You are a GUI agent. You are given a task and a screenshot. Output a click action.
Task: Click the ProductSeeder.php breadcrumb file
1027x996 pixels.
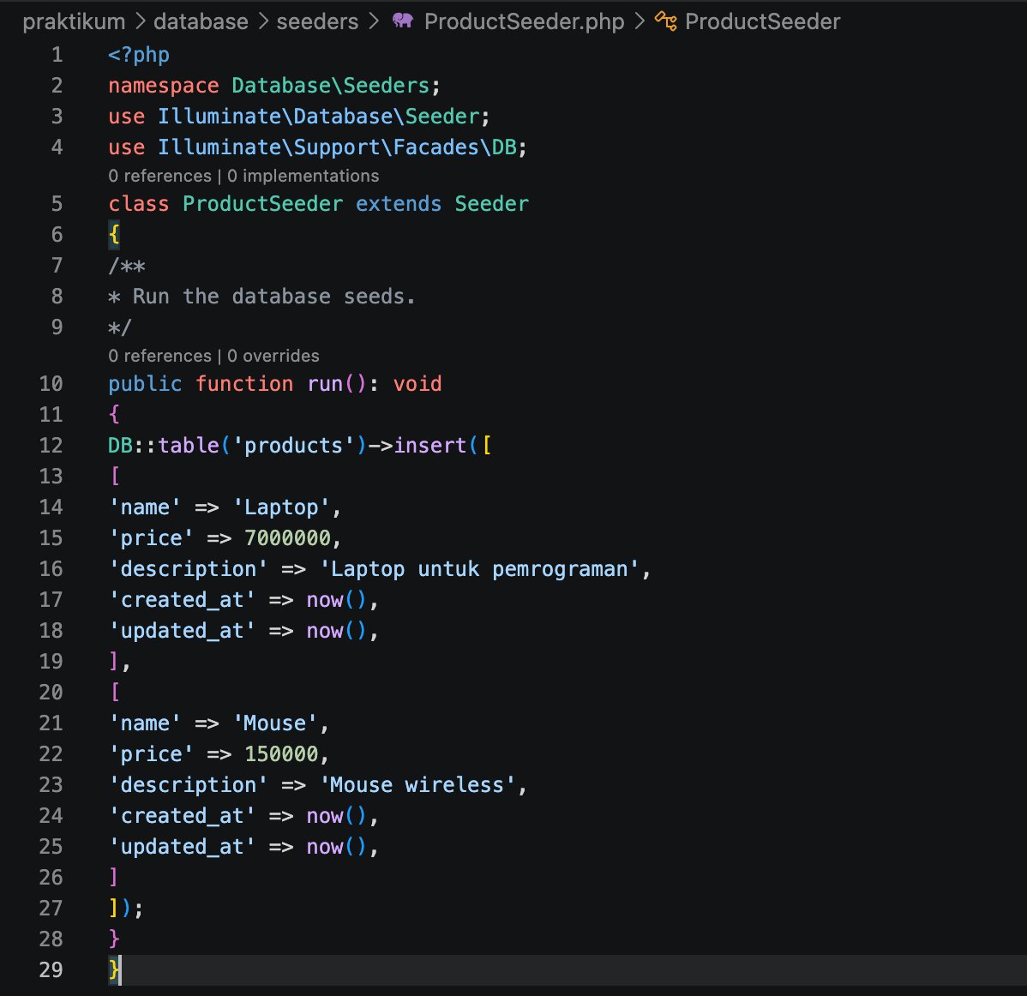pos(524,21)
